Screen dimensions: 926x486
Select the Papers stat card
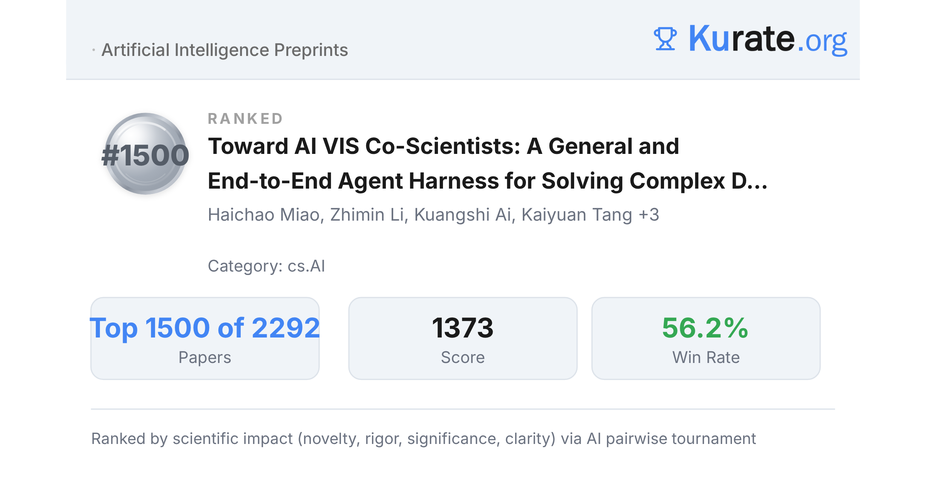click(x=205, y=338)
